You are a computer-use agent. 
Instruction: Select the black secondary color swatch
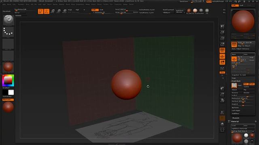click(5, 92)
